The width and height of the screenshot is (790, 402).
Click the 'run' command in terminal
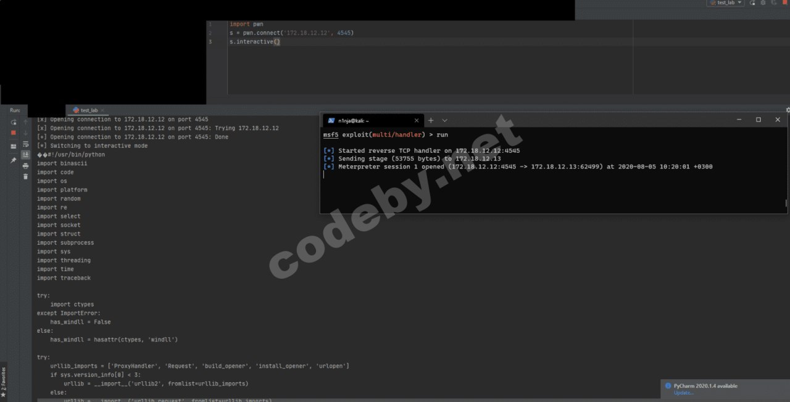pos(442,134)
